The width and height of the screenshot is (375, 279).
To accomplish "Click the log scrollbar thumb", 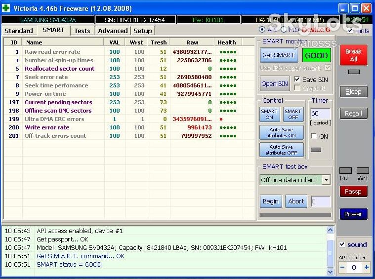I will click(x=330, y=253).
